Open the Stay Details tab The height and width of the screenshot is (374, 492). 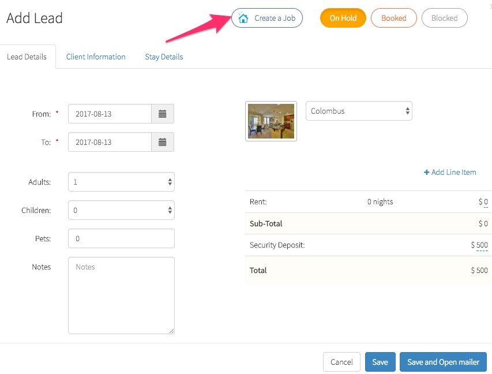tap(164, 57)
